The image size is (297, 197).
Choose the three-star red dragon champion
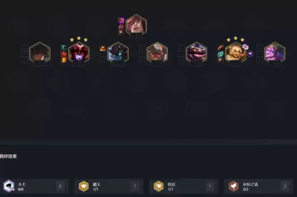pos(79,52)
